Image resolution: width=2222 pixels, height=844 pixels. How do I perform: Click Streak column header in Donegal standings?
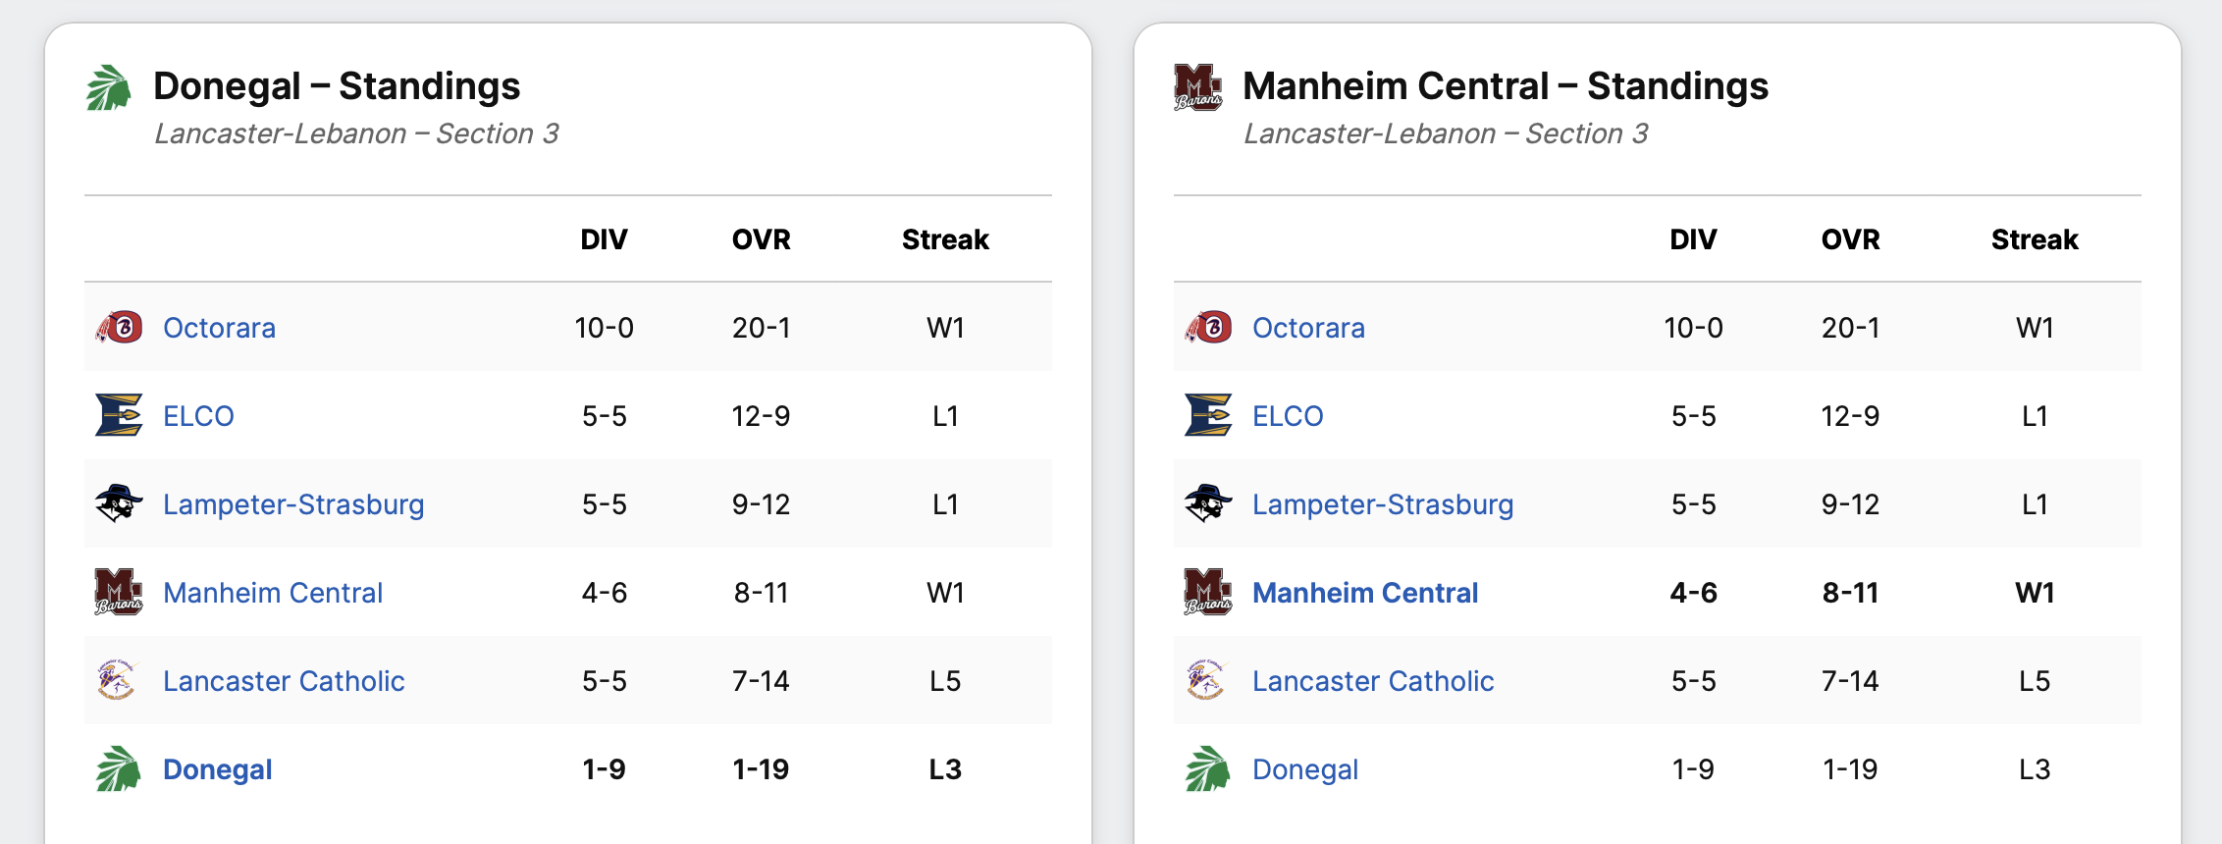[945, 239]
